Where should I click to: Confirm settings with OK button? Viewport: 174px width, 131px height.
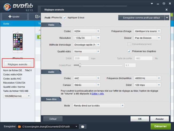(x=140, y=119)
